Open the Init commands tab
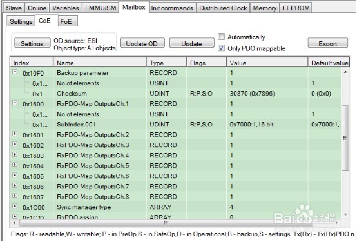The width and height of the screenshot is (357, 242). [172, 8]
